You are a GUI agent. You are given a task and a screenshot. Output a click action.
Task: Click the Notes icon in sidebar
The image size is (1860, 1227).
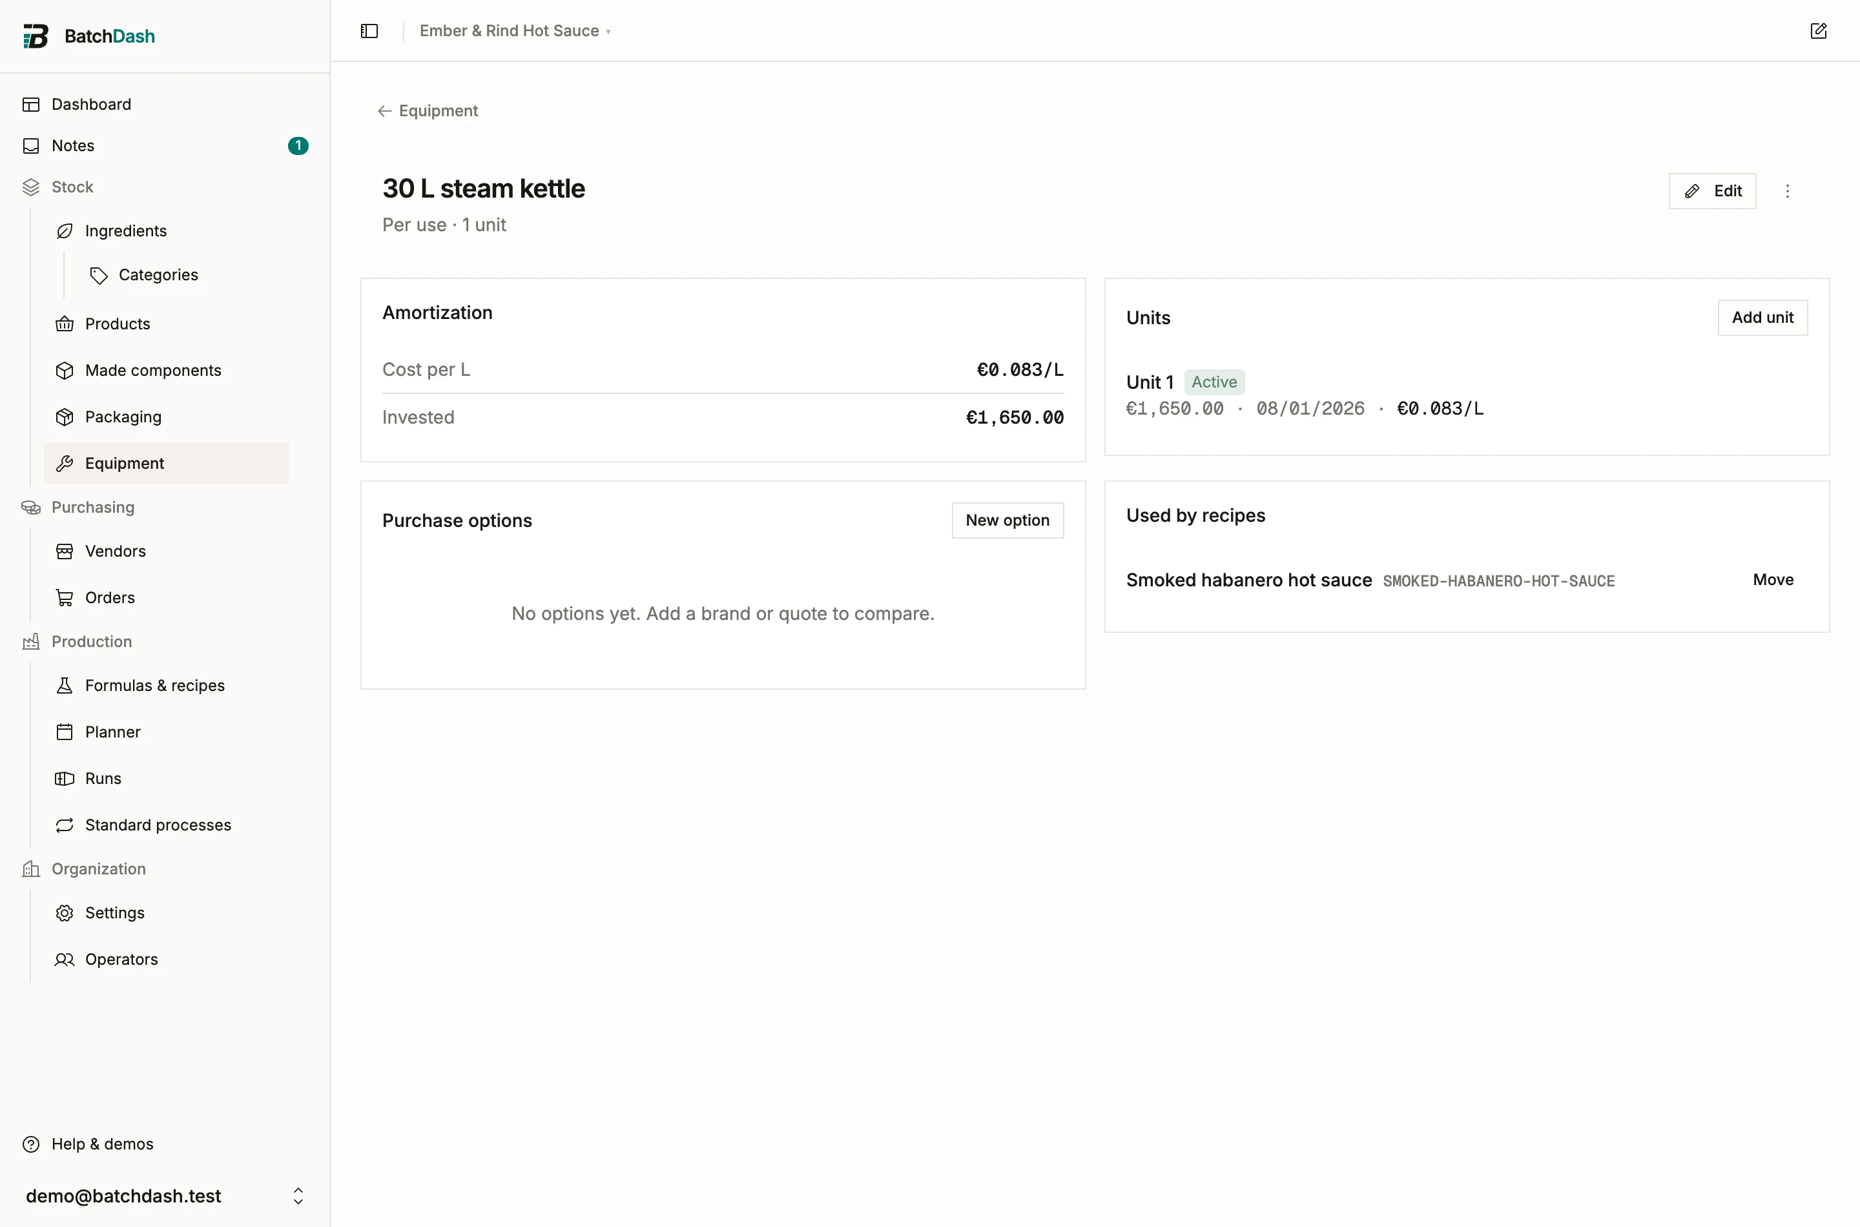(x=31, y=145)
